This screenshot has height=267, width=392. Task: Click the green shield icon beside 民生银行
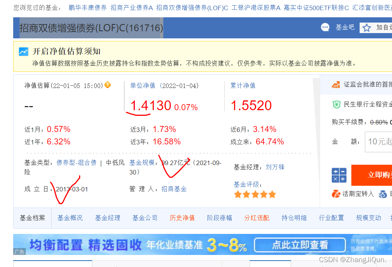point(337,104)
